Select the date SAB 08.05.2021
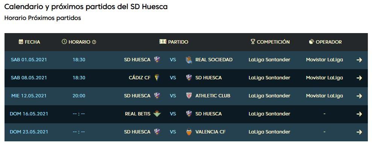 point(29,78)
